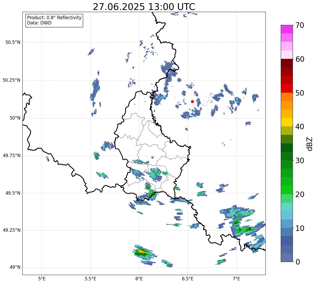Viewport: 316px width, 284px height.
Task: Click the plot title 27.06.2025 13:00 UTC
Action: pyautogui.click(x=144, y=7)
